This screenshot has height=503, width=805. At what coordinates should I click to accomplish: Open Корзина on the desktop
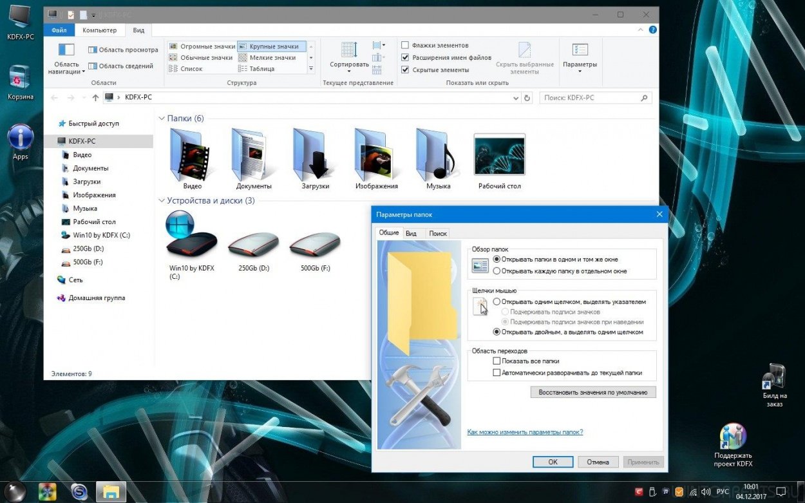pos(20,79)
